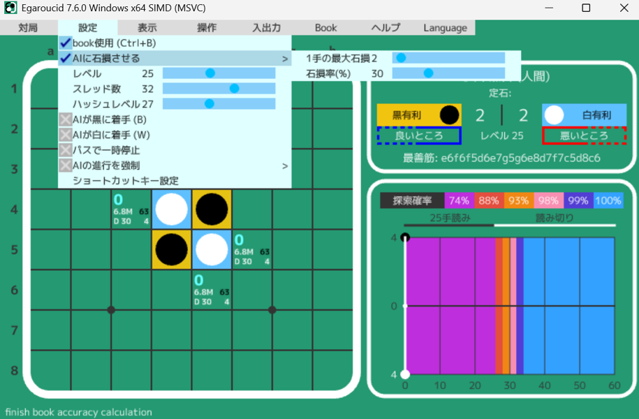Toggle the book使用 (Ctrl+B) checkbox
Image resolution: width=639 pixels, height=419 pixels.
pyautogui.click(x=66, y=43)
